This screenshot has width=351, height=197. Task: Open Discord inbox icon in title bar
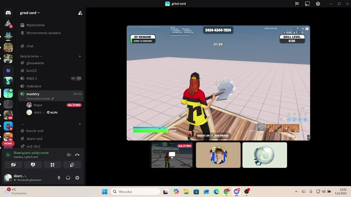coord(307,4)
